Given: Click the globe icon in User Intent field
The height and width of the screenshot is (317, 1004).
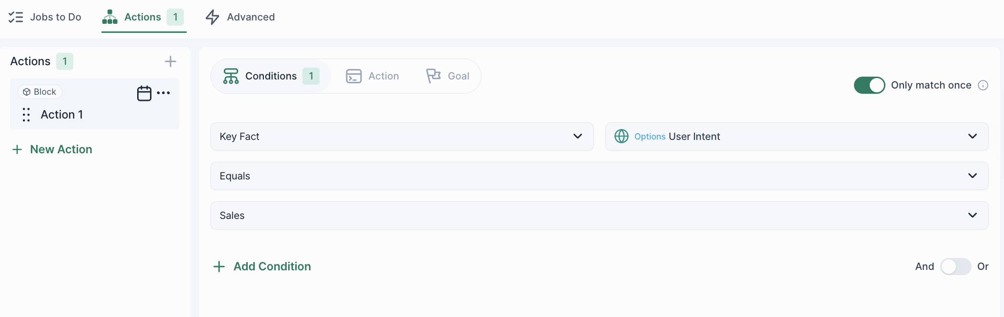Looking at the screenshot, I should (x=622, y=137).
